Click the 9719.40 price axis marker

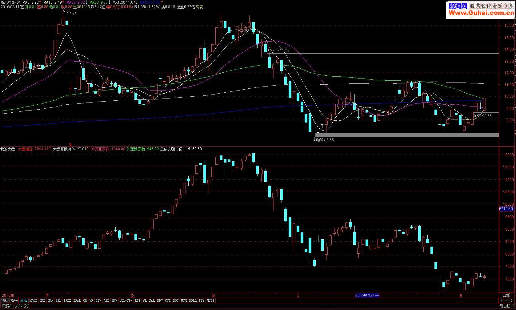506,209
